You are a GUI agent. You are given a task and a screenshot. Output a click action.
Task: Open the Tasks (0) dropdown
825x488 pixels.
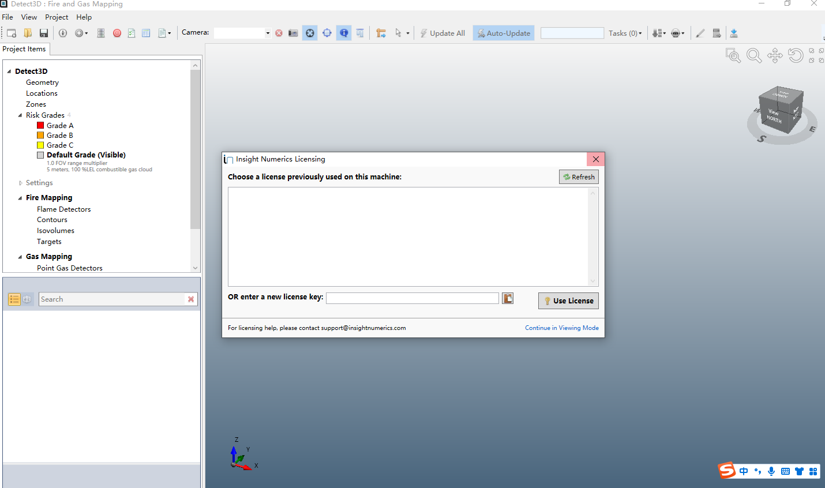(625, 33)
